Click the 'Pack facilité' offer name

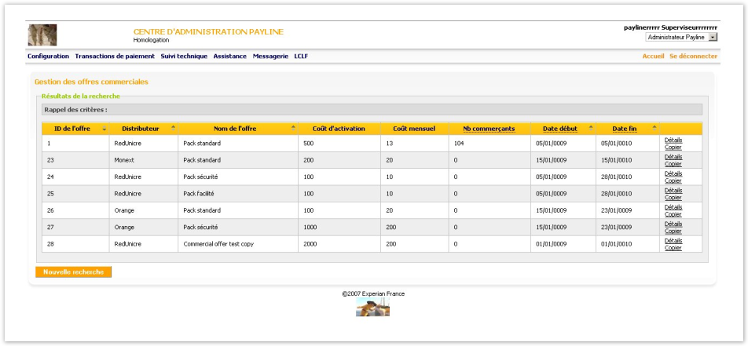(199, 194)
